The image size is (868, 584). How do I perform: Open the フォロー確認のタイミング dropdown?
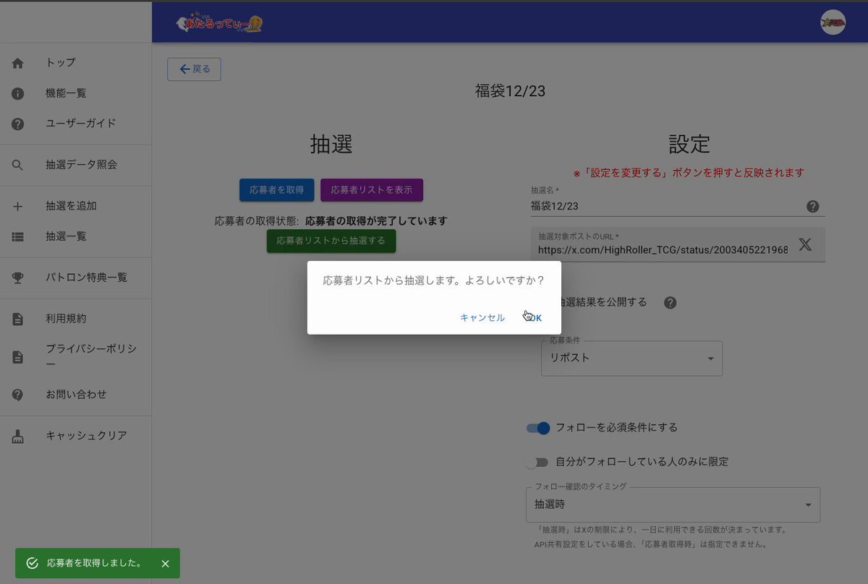point(673,504)
